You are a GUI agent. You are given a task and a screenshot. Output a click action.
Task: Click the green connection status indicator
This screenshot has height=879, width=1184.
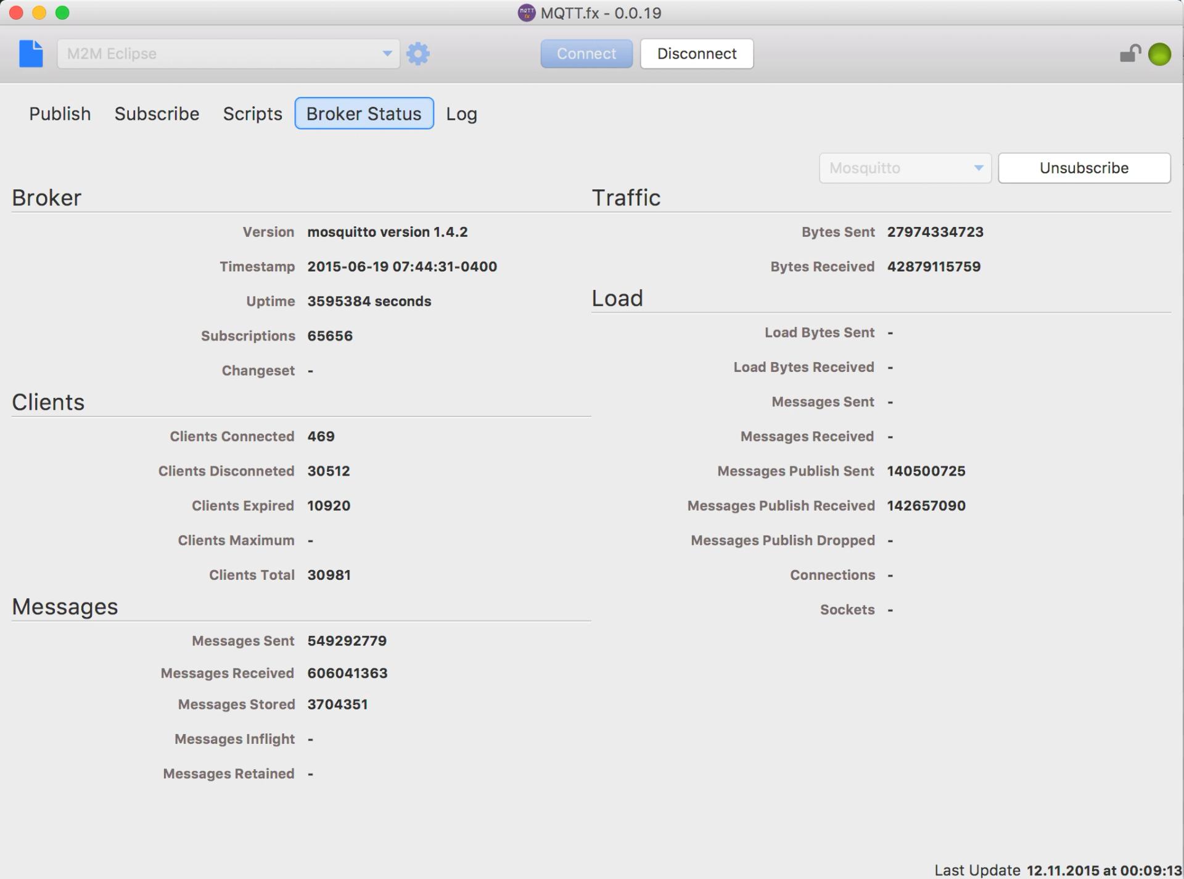(1159, 54)
